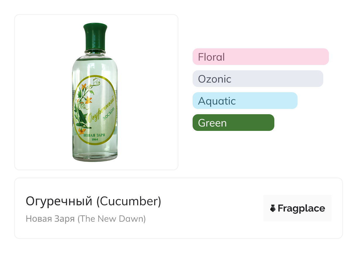This screenshot has height=253, width=357.
Task: Click 'НОВАЯ ЗАРЯ' printed on the bottle label
Action: [x=94, y=135]
